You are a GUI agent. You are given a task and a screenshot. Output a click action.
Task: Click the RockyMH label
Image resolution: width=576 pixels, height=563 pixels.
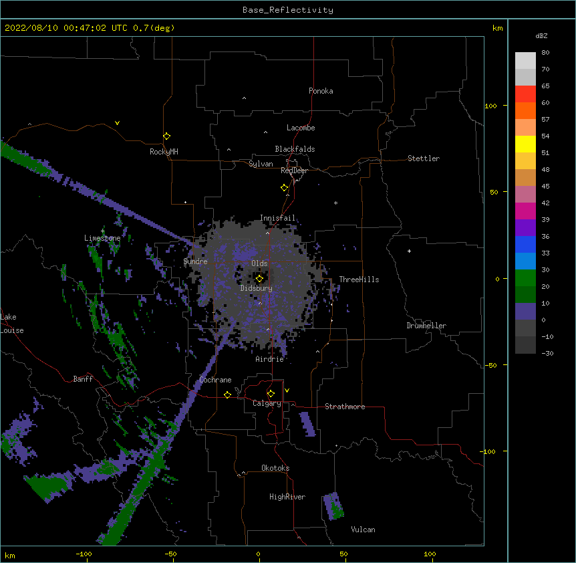point(164,152)
